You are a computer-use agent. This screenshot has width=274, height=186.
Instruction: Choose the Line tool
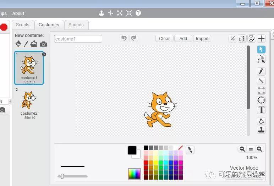tap(261, 81)
